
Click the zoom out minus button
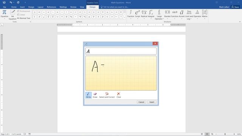[216, 134]
